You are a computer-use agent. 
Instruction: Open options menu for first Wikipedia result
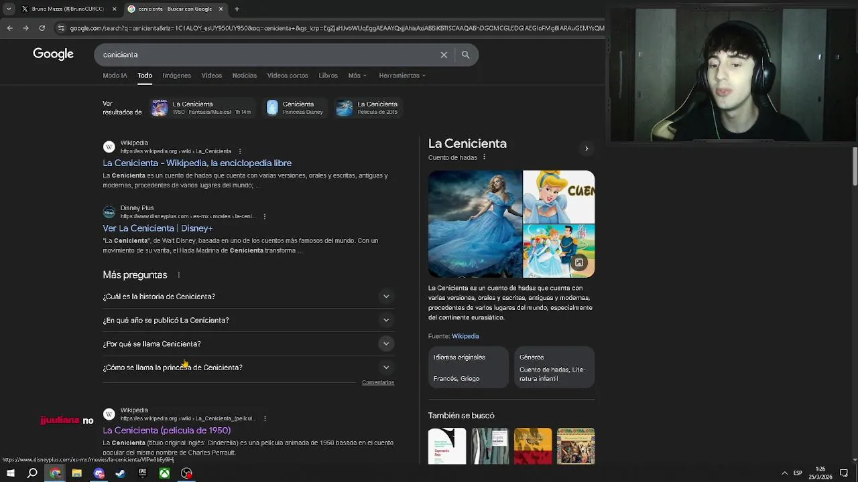(240, 151)
